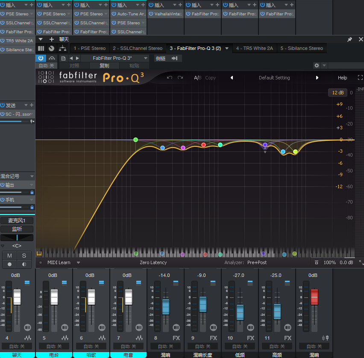Click the 侧链 sidechain button
Viewport: 364px width, 358px height.
tap(161, 58)
